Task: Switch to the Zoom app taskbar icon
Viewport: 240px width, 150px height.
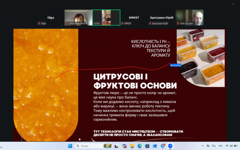Action: (170, 146)
